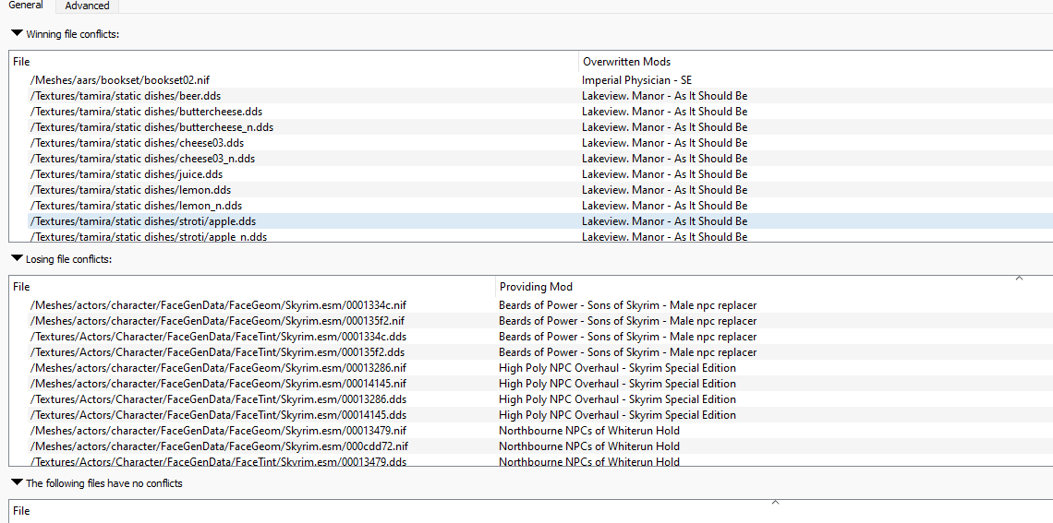
Task: Click Lakeview Manor mod in beer.dds row
Action: (664, 96)
